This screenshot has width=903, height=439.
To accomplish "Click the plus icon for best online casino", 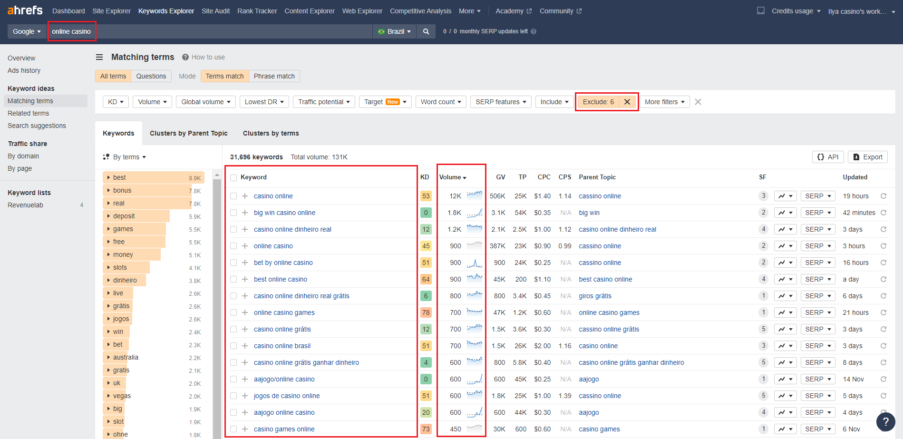I will click(245, 279).
